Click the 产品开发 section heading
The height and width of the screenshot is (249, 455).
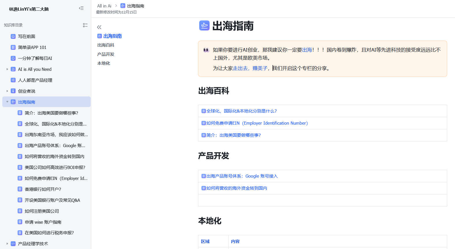[214, 156]
